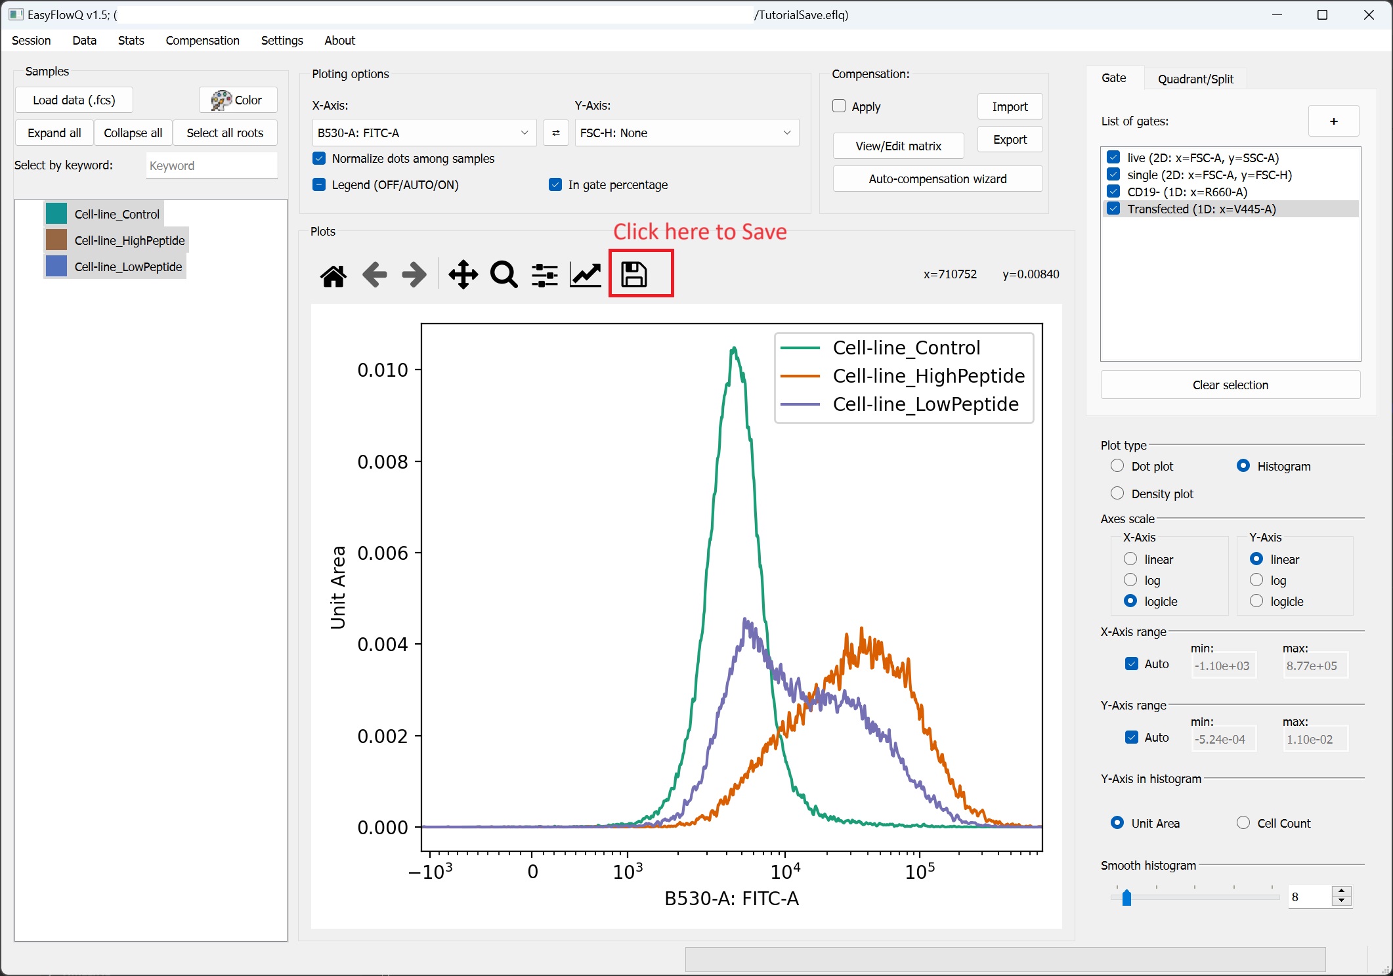
Task: Save the figure with floppy disk icon
Action: click(x=634, y=274)
